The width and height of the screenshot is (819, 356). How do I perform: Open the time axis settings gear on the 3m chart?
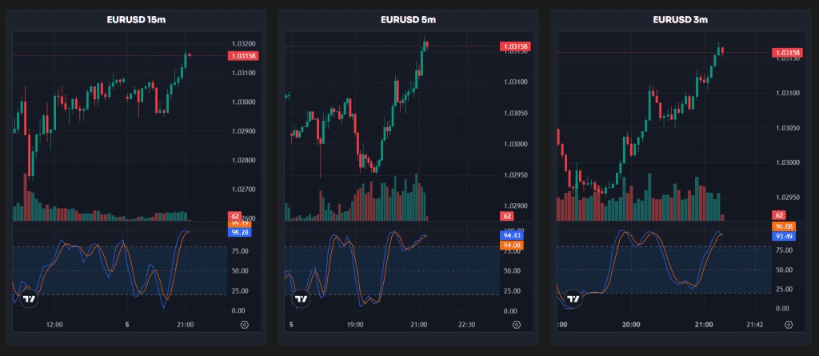789,326
